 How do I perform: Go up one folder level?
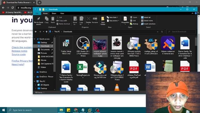point(47,32)
